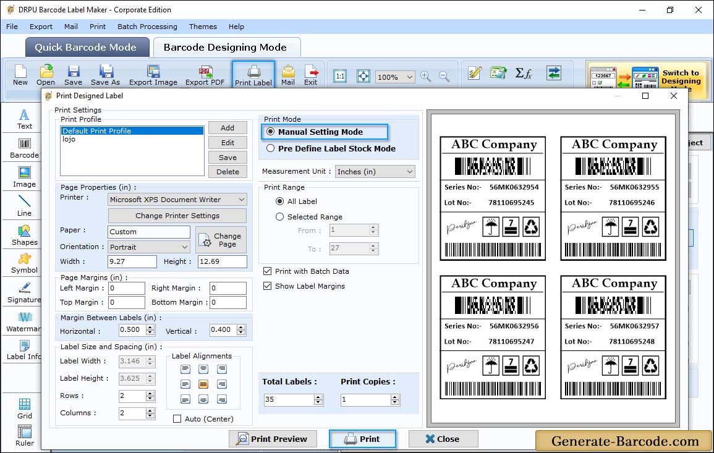This screenshot has width=714, height=453.
Task: Open a file with the Open icon
Action: pyautogui.click(x=46, y=75)
